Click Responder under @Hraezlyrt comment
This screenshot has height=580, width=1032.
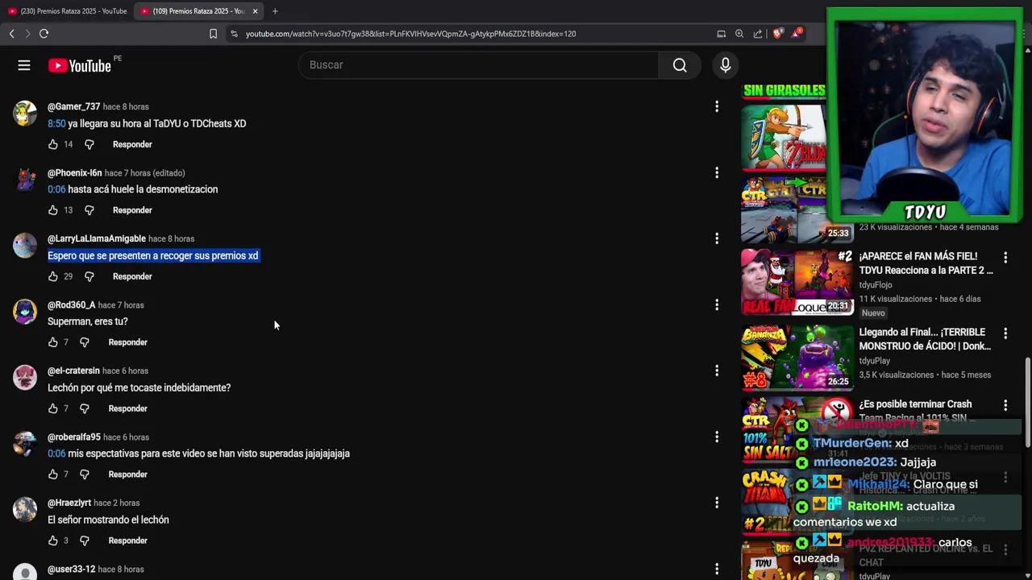[x=127, y=541]
